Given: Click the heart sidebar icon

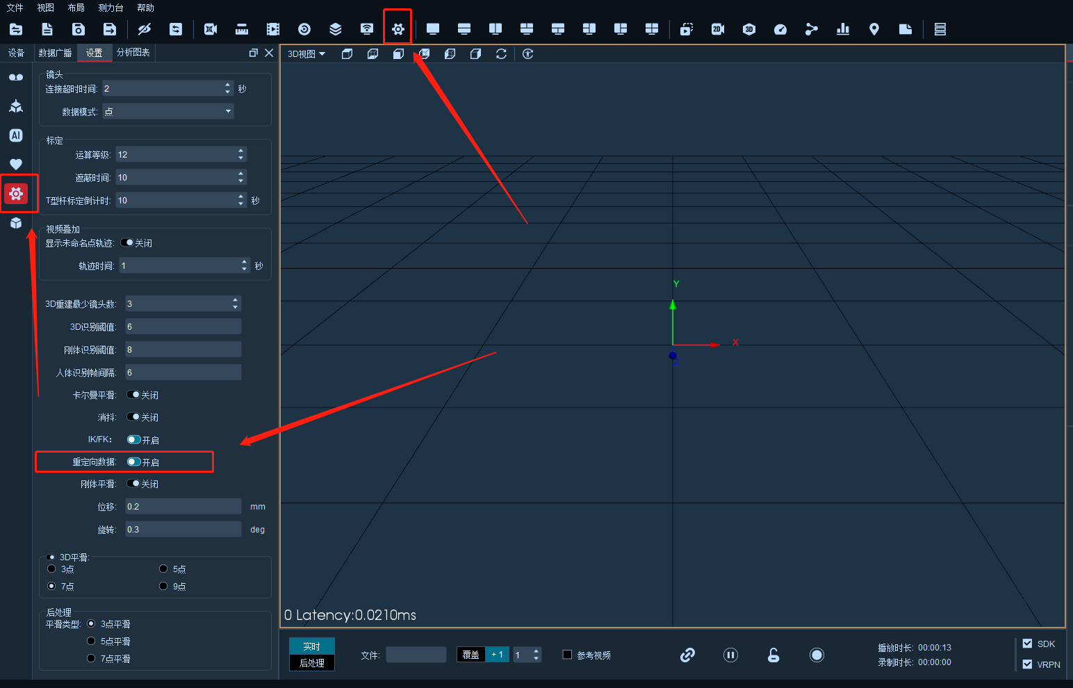Looking at the screenshot, I should tap(16, 165).
